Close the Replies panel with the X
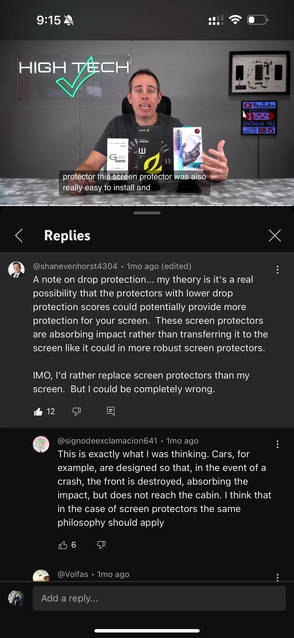 (x=275, y=235)
